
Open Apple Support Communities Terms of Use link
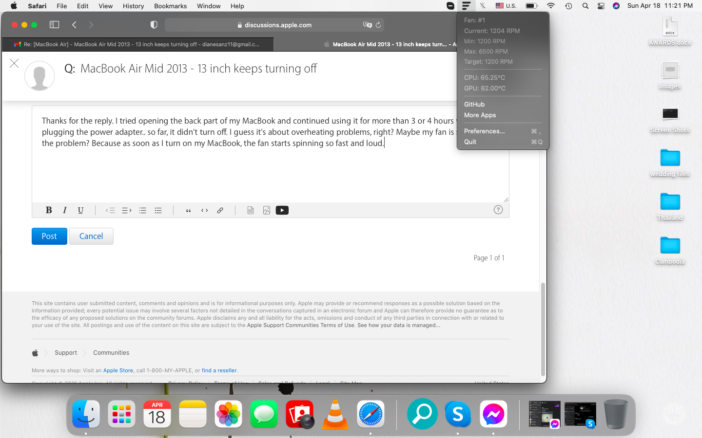click(x=301, y=325)
